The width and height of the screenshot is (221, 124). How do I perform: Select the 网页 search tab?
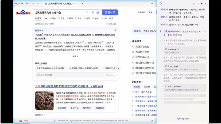[x=38, y=18]
